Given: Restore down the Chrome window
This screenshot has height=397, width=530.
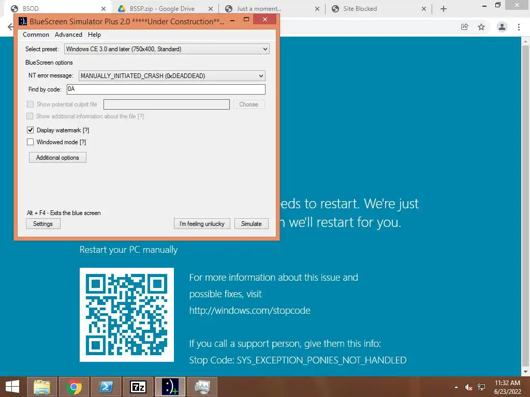Looking at the screenshot, I should (x=498, y=5).
